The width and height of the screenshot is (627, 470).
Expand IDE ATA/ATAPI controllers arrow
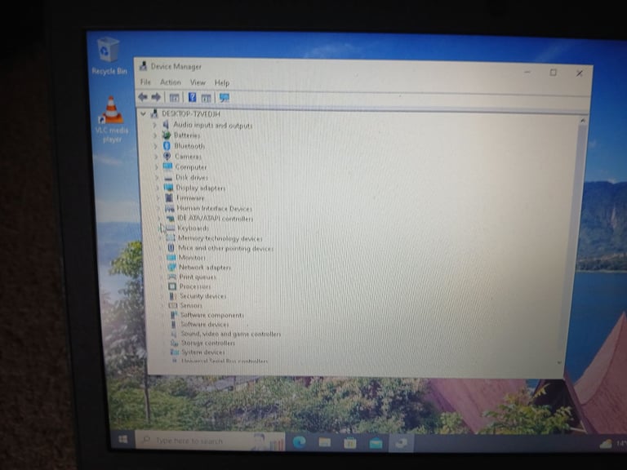click(x=158, y=219)
